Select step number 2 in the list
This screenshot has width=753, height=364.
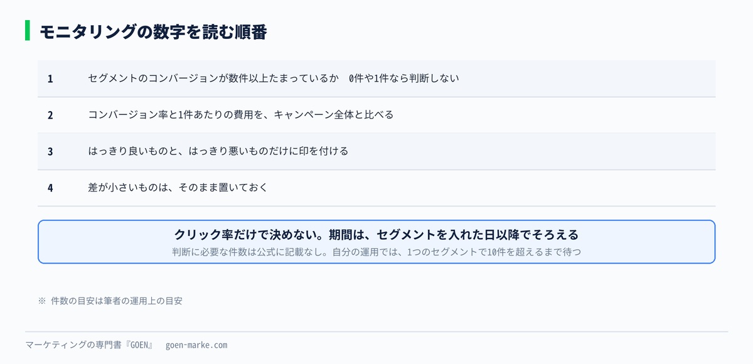point(50,115)
